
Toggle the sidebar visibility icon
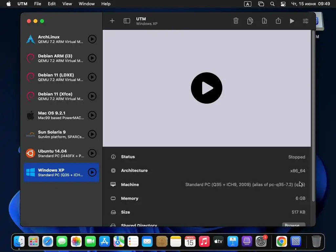127,21
